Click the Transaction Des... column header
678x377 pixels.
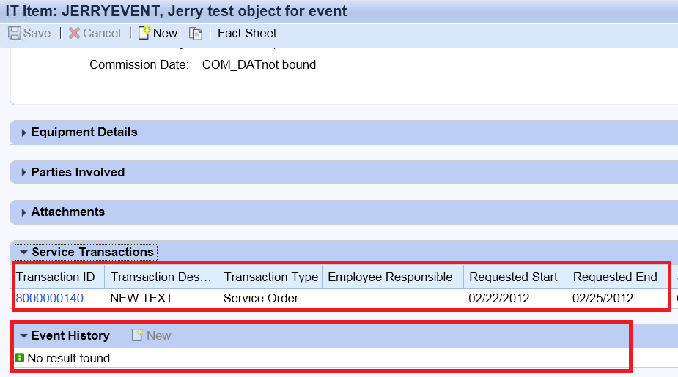[161, 277]
